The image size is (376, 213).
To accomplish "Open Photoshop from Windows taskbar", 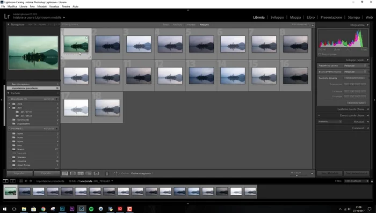I will point(62,209).
